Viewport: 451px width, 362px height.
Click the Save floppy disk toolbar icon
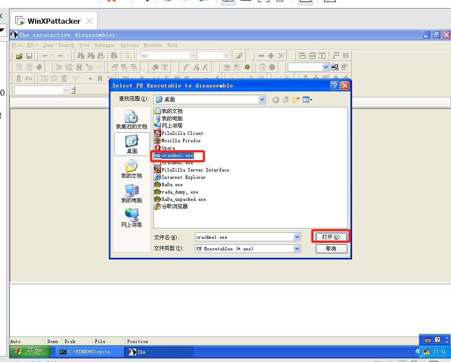pyautogui.click(x=29, y=56)
